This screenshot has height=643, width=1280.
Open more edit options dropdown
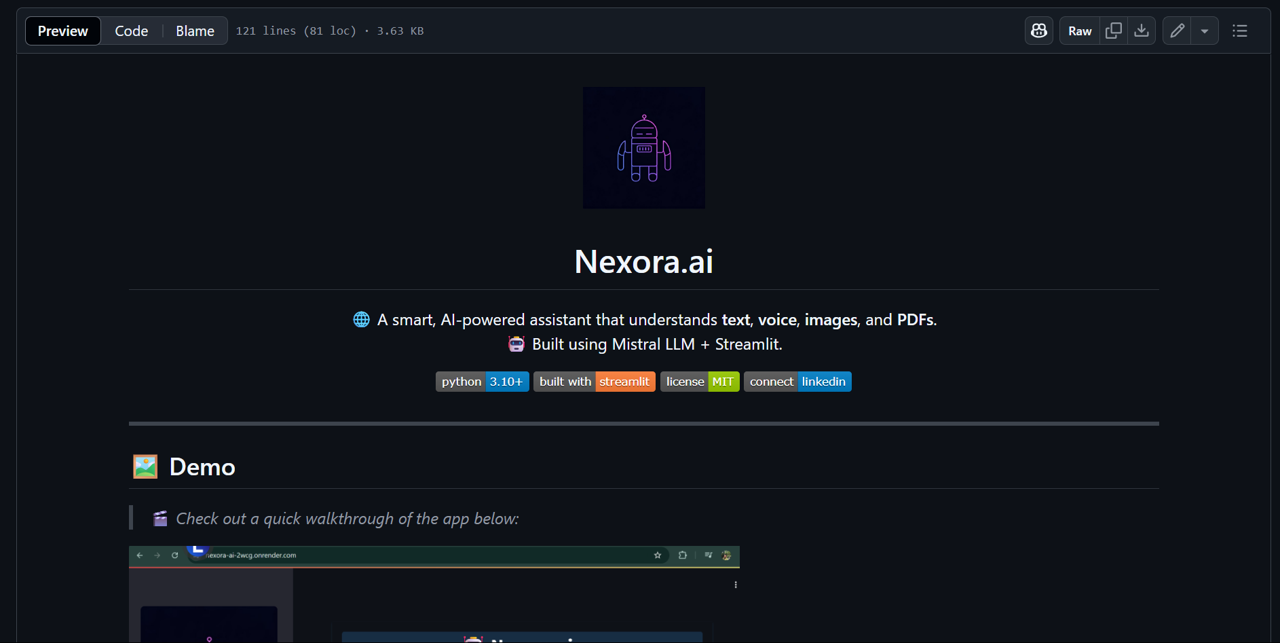1205,31
